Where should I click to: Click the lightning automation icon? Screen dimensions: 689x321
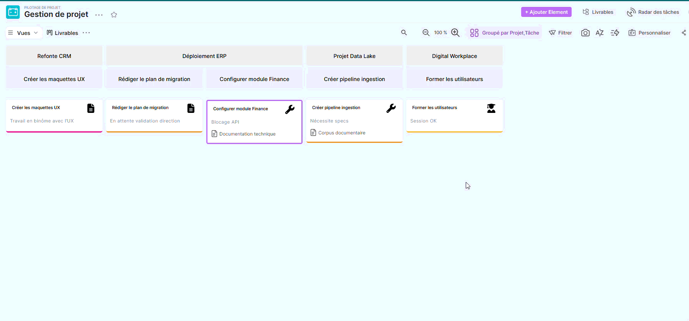pyautogui.click(x=615, y=33)
